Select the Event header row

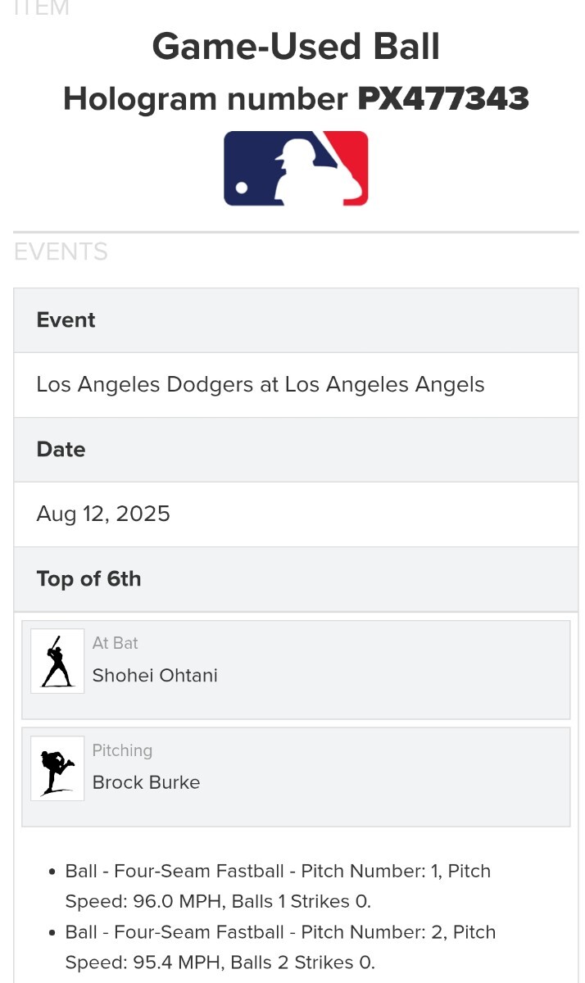tap(296, 320)
